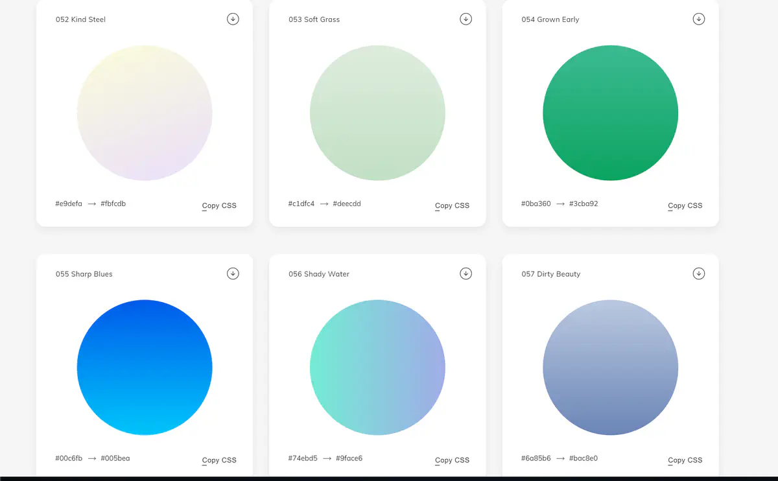This screenshot has width=778, height=481.
Task: Copy CSS for Kind Steel gradient
Action: (x=219, y=205)
